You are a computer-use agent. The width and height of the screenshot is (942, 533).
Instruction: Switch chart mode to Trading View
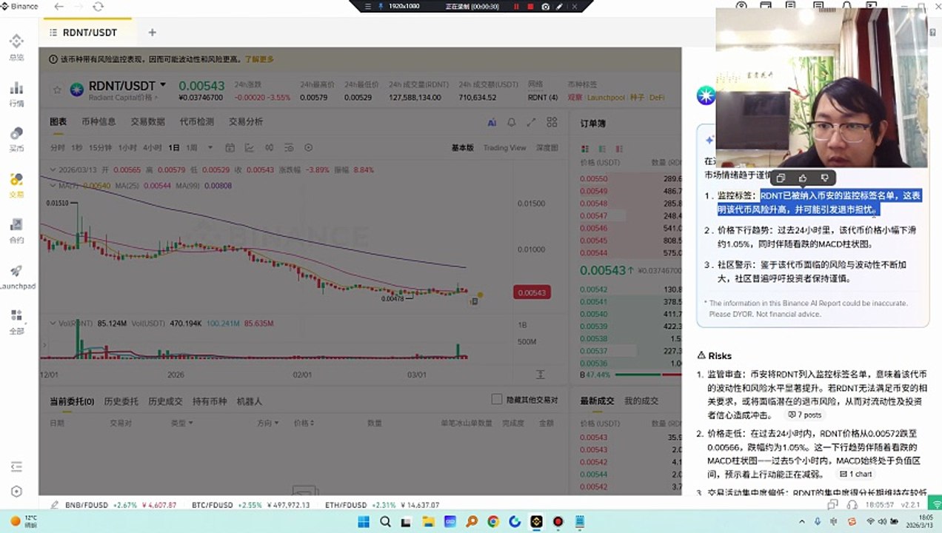pyautogui.click(x=504, y=147)
